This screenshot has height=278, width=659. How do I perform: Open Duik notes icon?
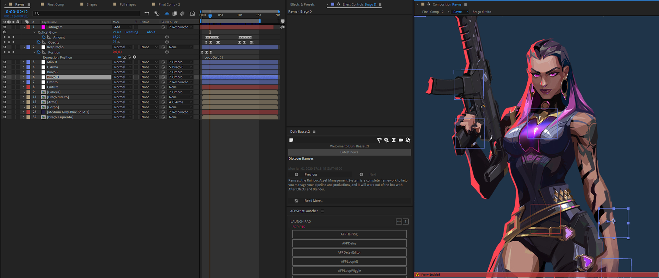(291, 140)
